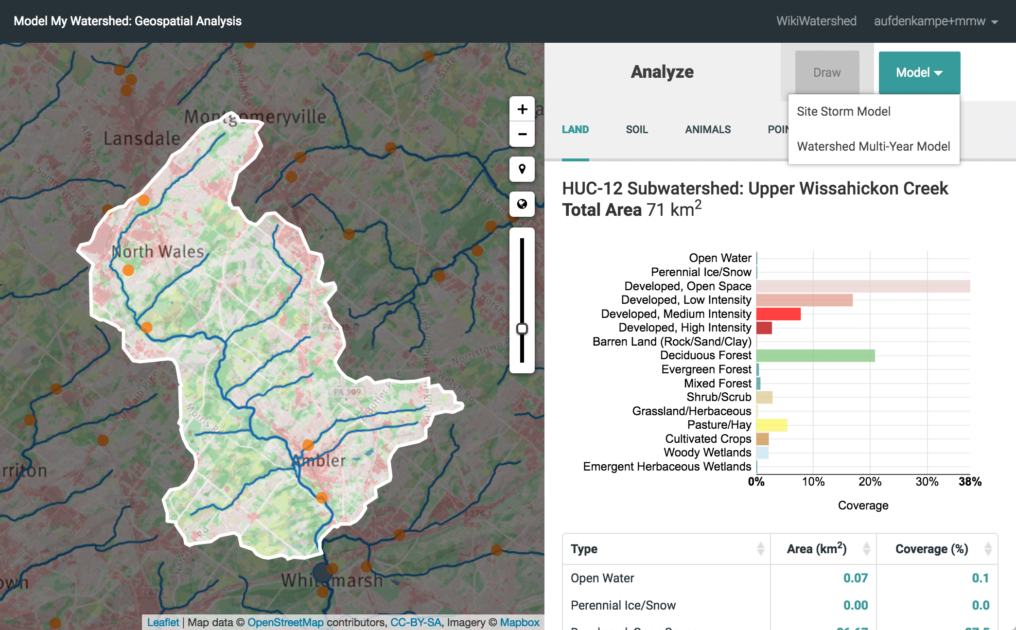Zoom out on the map
1016x630 pixels.
[x=522, y=134]
